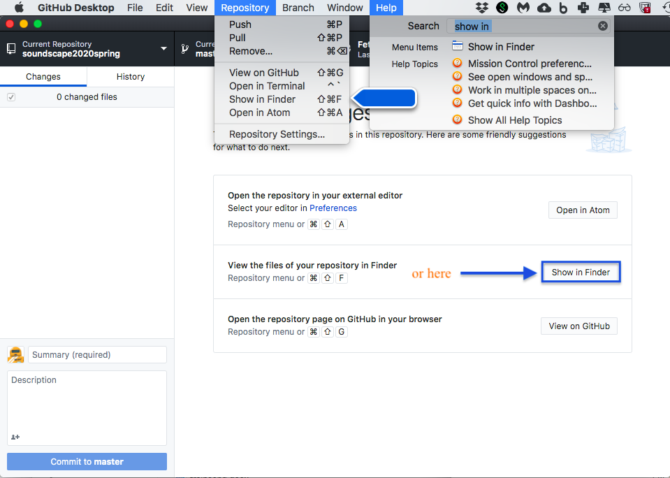The height and width of the screenshot is (478, 670).
Task: Open the Window menu
Action: click(x=345, y=8)
